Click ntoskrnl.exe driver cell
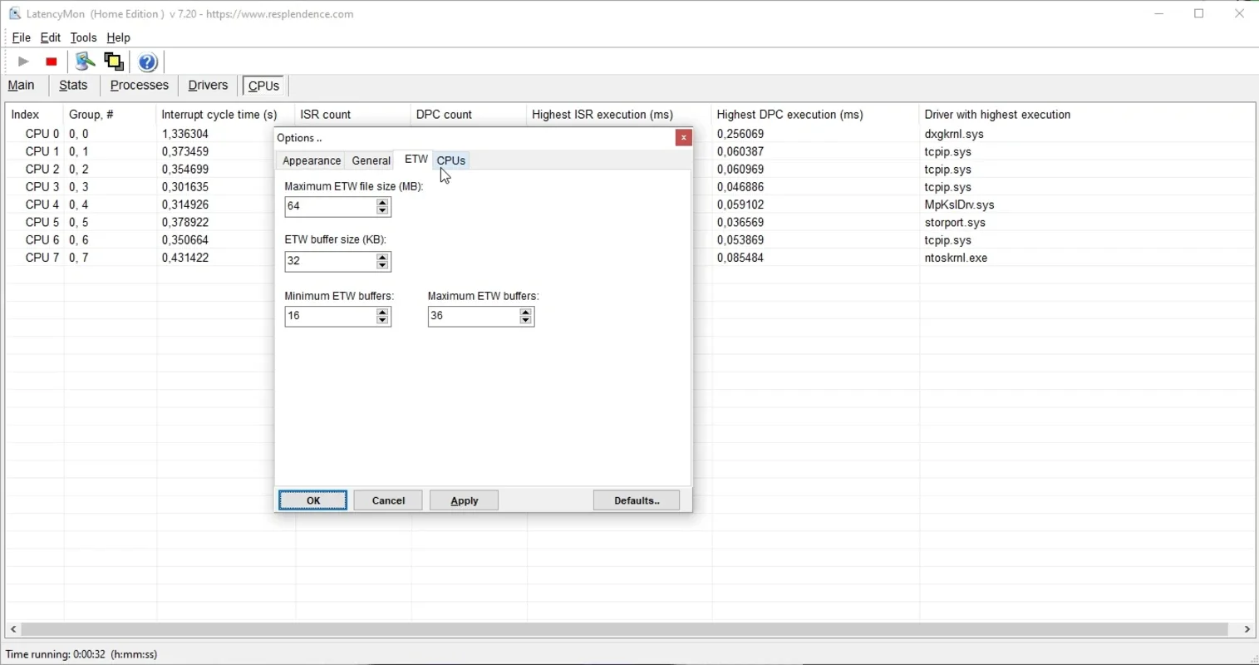 pos(956,258)
